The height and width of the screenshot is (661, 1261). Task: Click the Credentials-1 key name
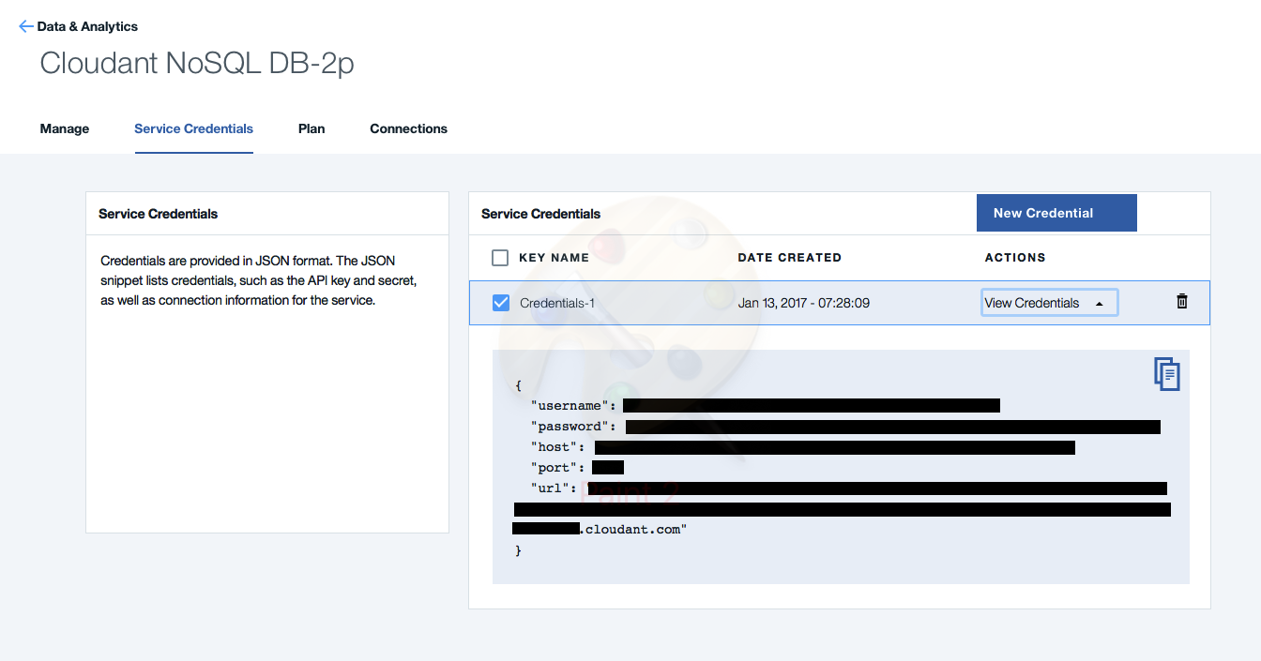pos(557,303)
